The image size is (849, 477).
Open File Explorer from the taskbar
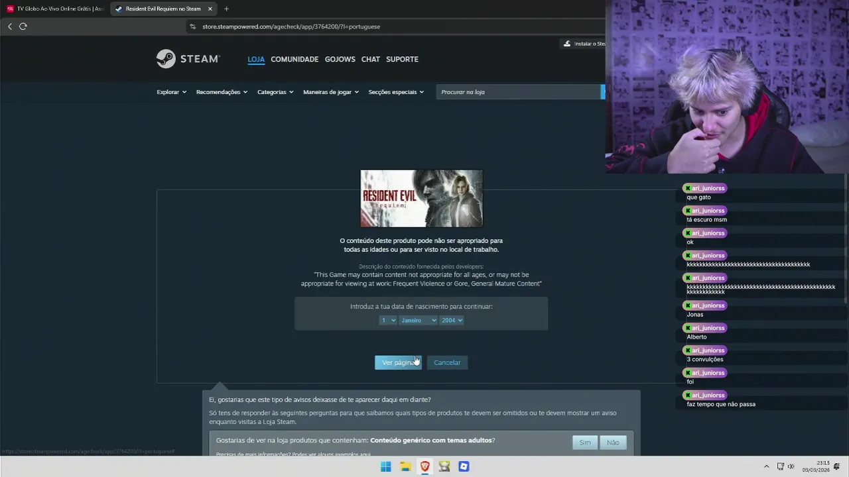(405, 466)
